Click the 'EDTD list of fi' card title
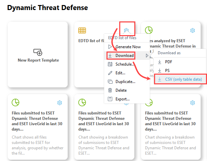The height and width of the screenshot is (161, 207). (x=91, y=41)
